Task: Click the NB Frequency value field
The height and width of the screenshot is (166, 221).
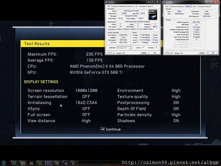Action: pos(207,16)
